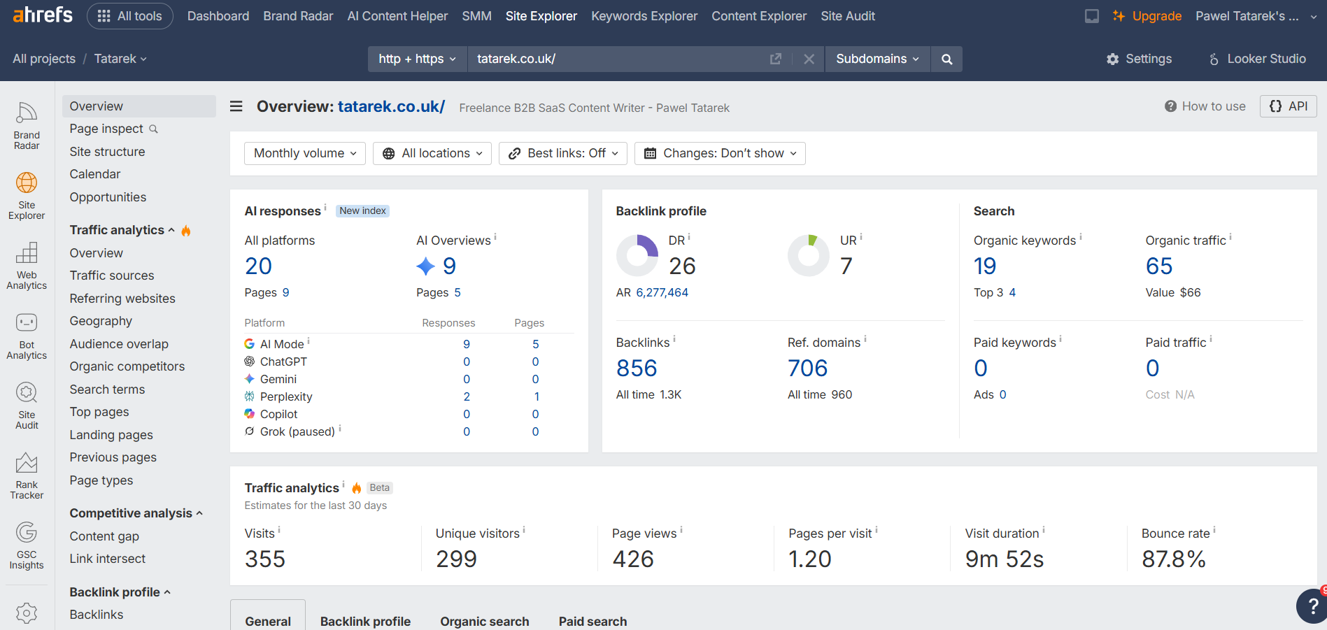Open Web Analytics sidebar icon
This screenshot has width=1327, height=630.
click(x=27, y=265)
